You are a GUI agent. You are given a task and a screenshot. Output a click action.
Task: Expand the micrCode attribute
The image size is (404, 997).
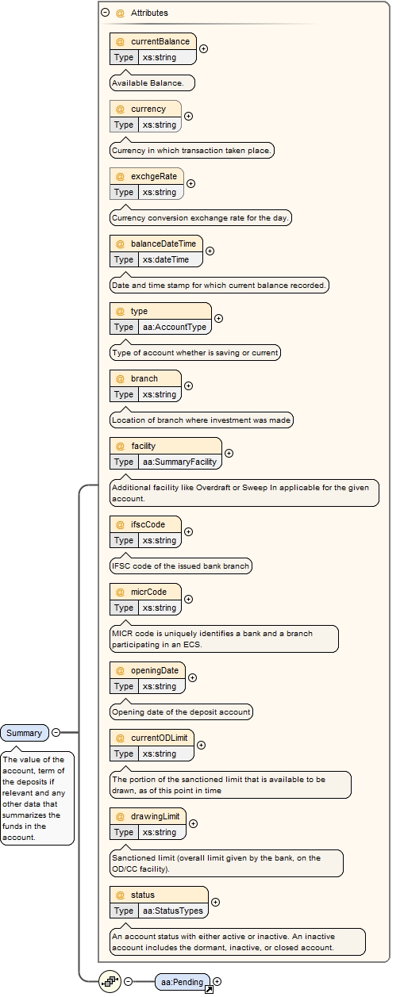point(188,600)
